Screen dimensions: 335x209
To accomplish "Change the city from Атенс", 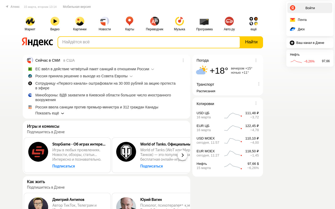I will [x=15, y=7].
